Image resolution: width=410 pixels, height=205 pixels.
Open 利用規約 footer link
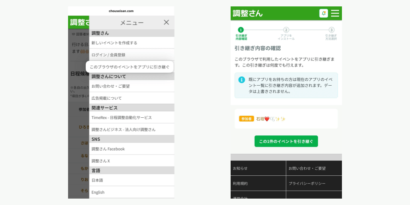[258, 183]
